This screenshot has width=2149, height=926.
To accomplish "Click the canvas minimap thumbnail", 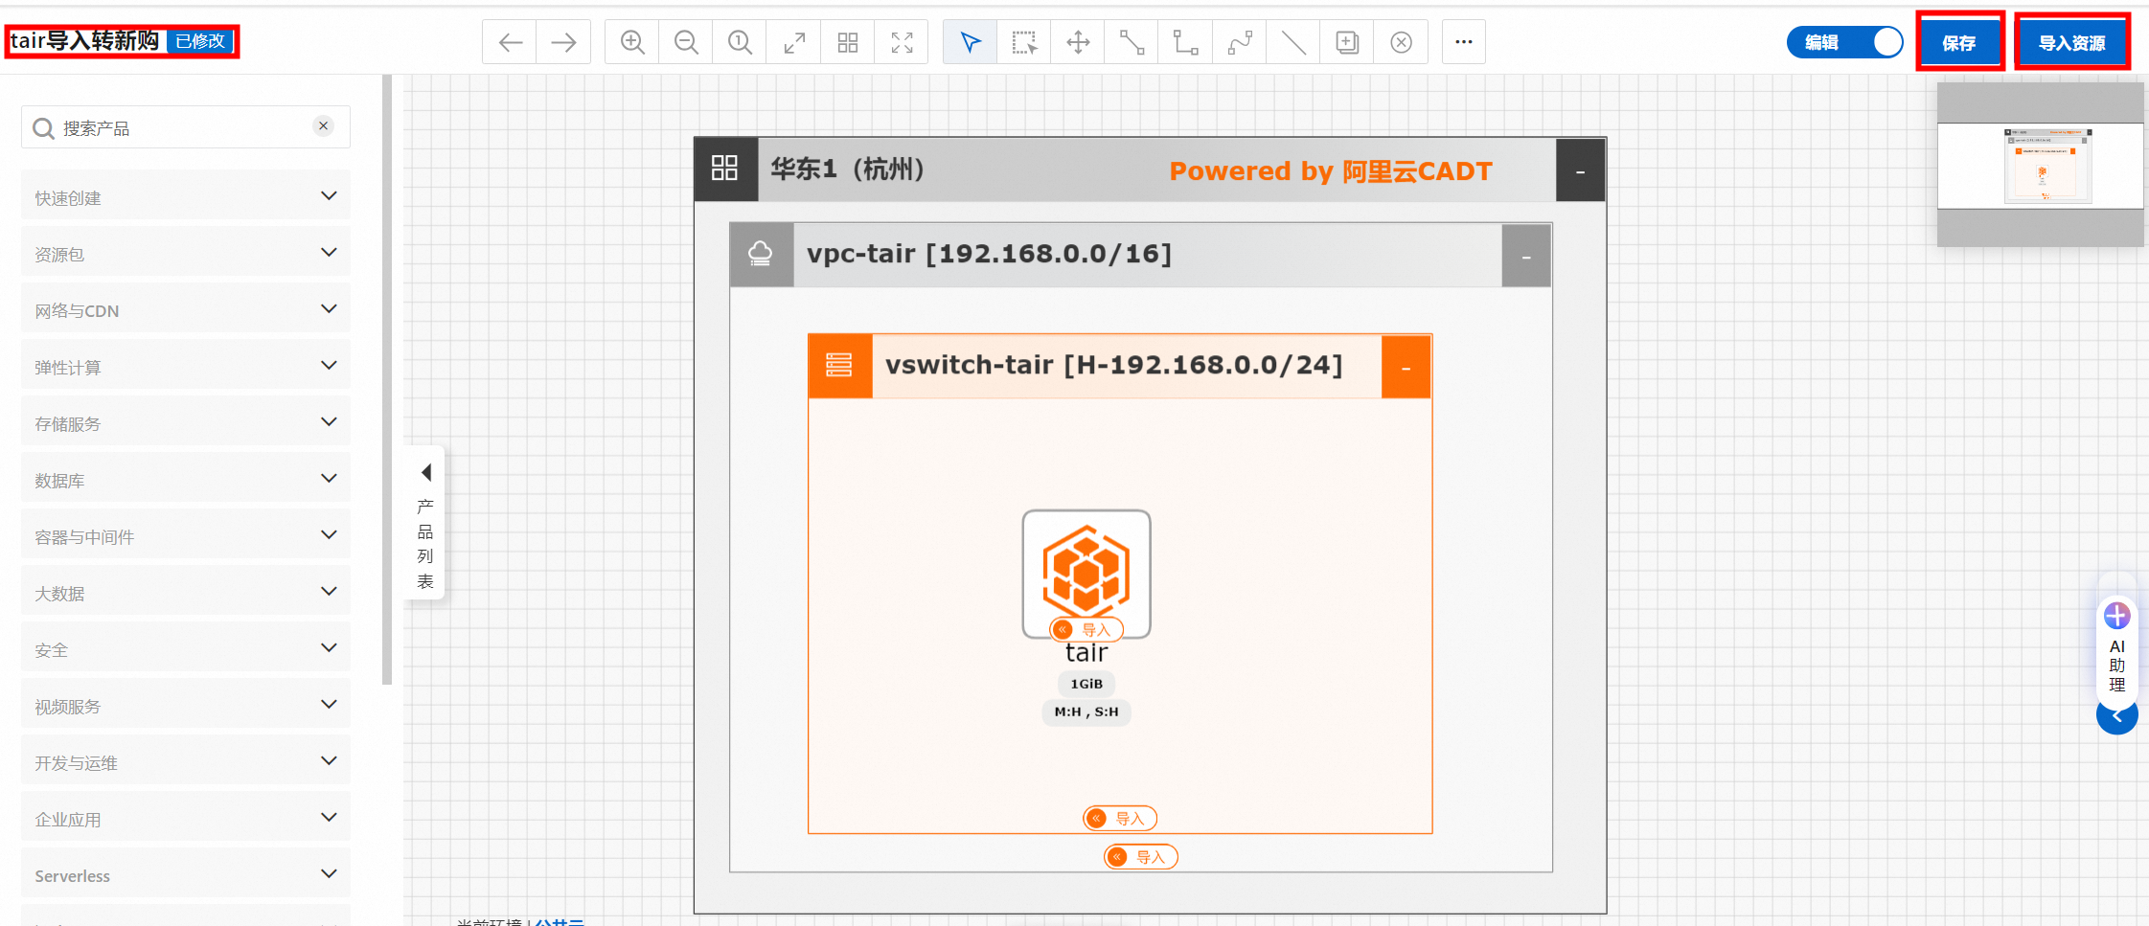I will click(2041, 165).
